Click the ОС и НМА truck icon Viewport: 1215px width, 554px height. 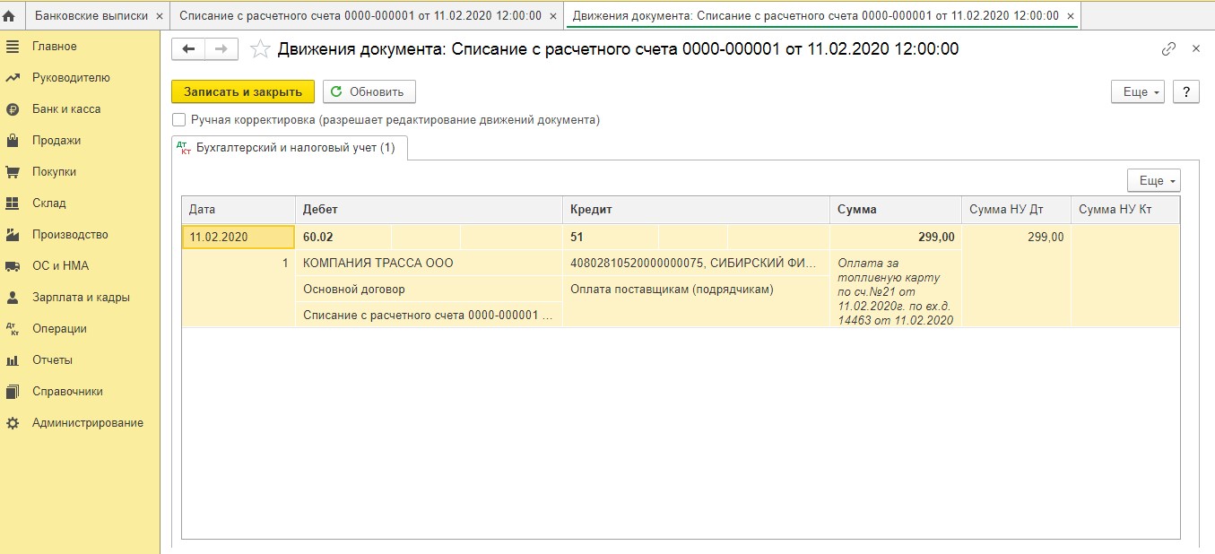[13, 266]
